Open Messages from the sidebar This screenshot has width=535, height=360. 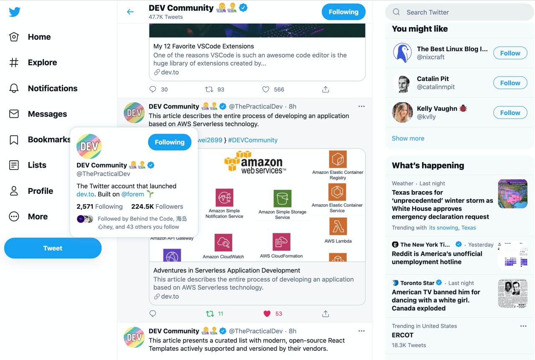38,114
